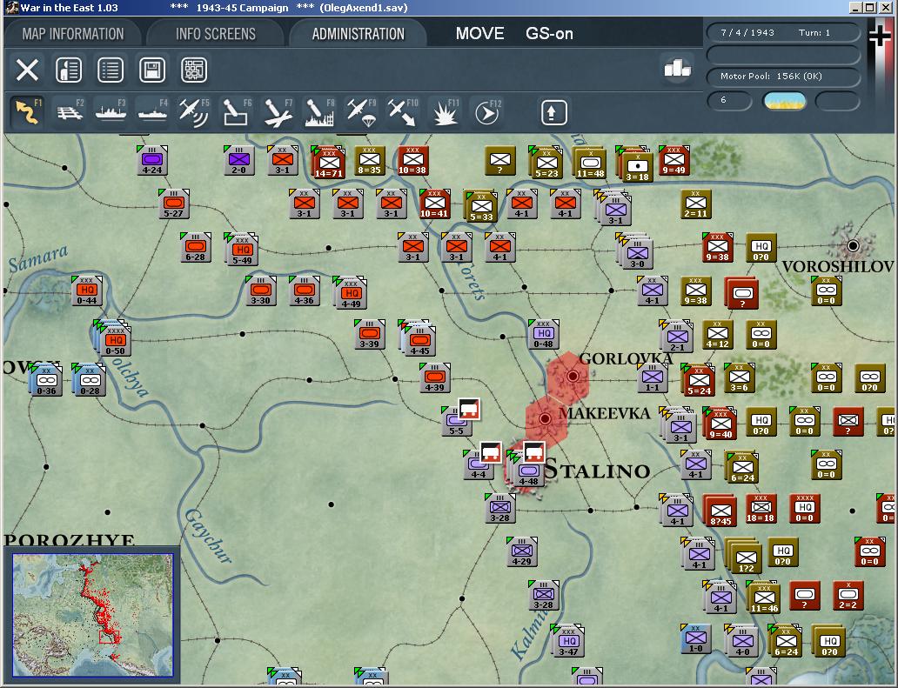Select the blue unit counter labeled 0-36

[x=46, y=380]
